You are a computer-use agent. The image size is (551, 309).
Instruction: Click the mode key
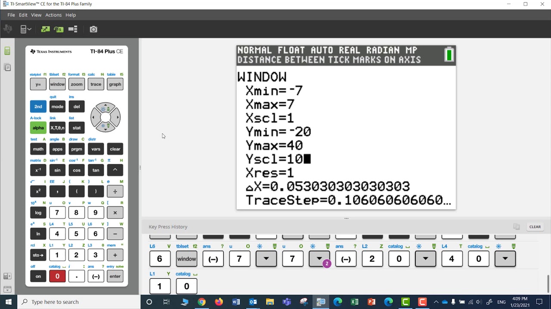57,106
